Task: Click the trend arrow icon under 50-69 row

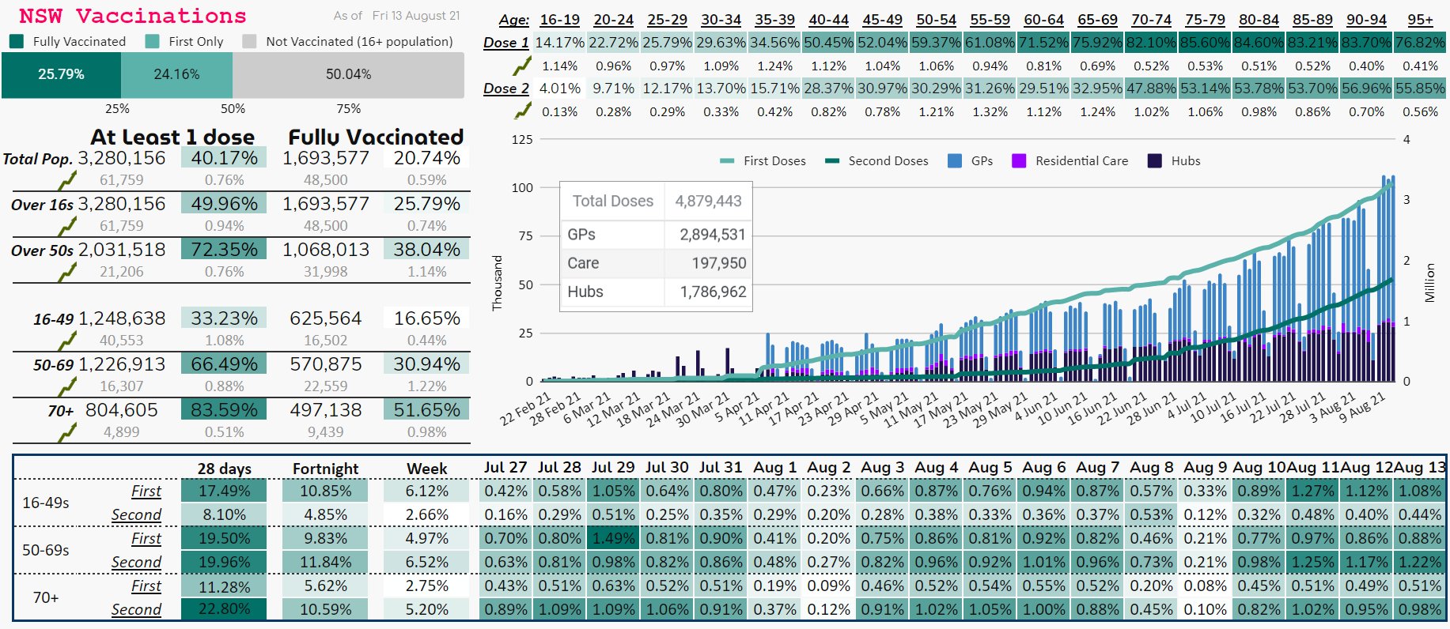Action: 68,387
